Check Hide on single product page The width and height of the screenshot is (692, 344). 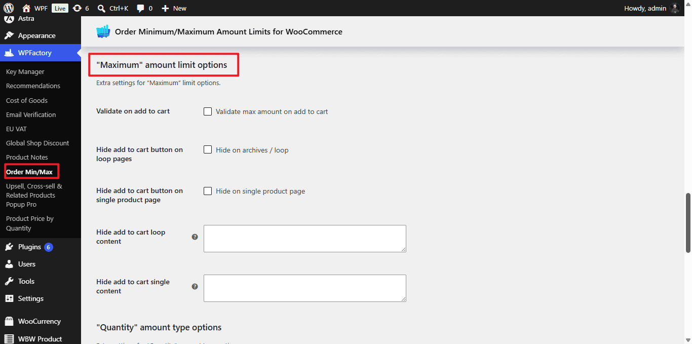[208, 191]
